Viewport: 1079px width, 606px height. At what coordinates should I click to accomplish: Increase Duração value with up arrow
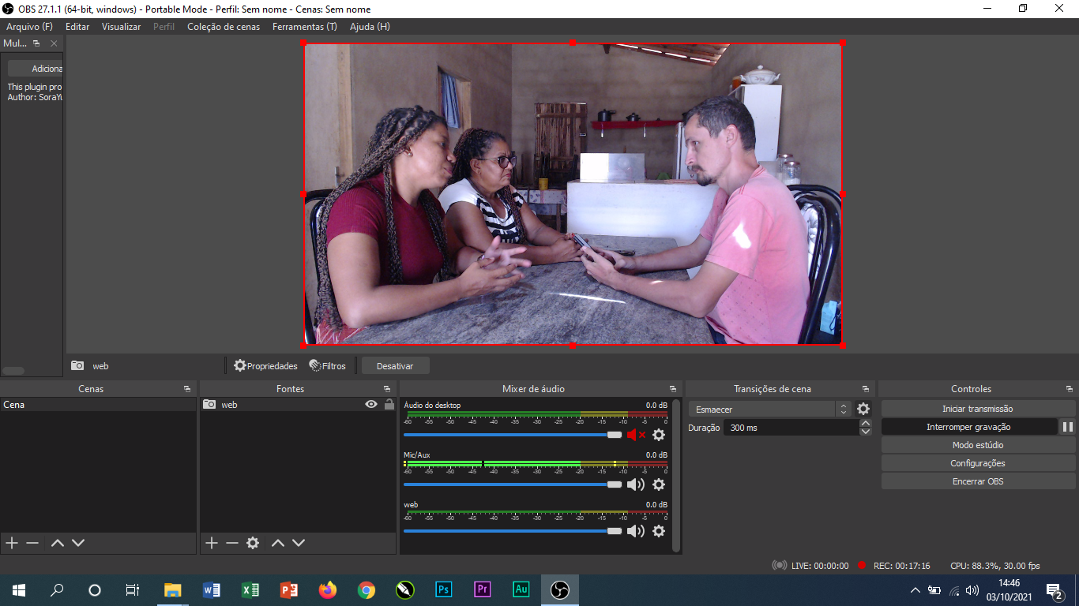pos(865,424)
